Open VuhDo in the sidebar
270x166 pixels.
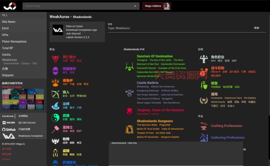point(6,54)
